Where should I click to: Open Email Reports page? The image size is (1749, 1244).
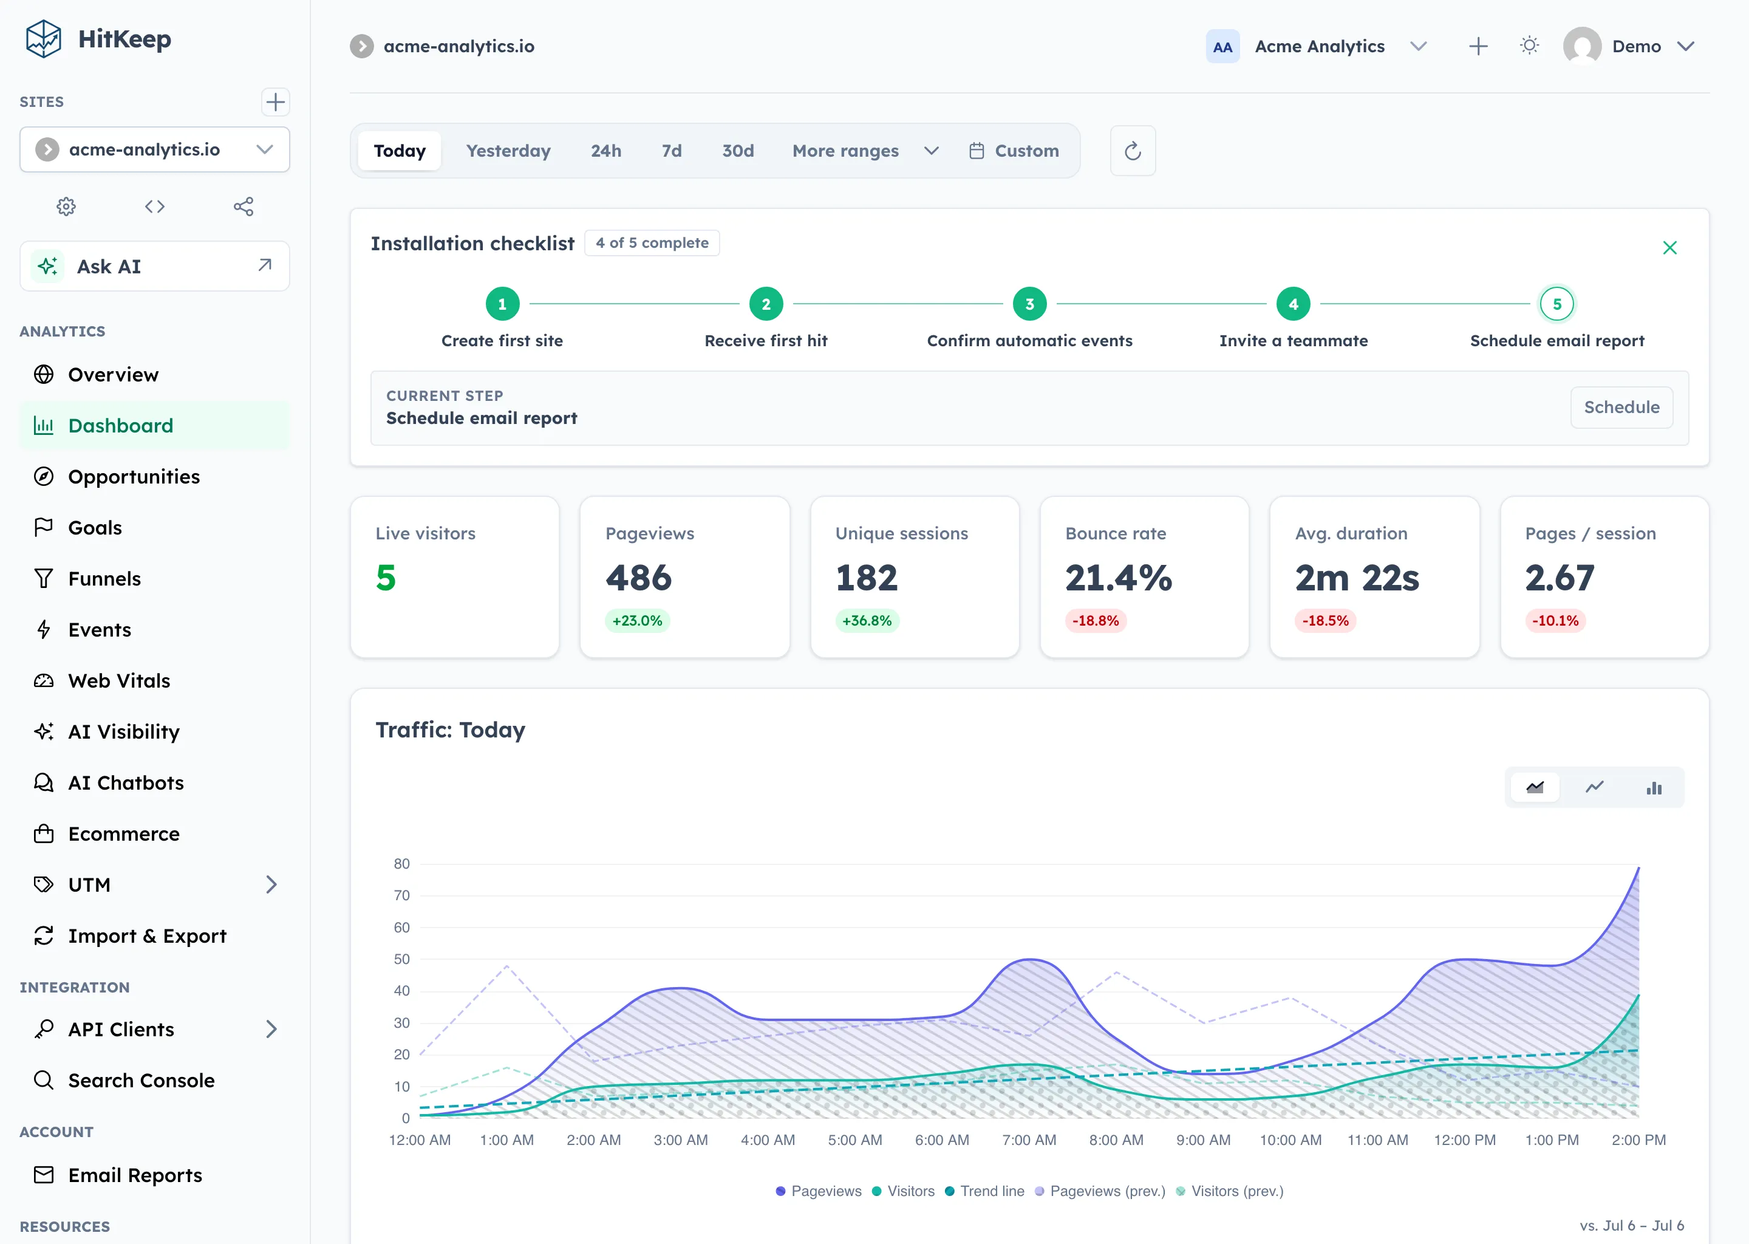coord(155,1175)
